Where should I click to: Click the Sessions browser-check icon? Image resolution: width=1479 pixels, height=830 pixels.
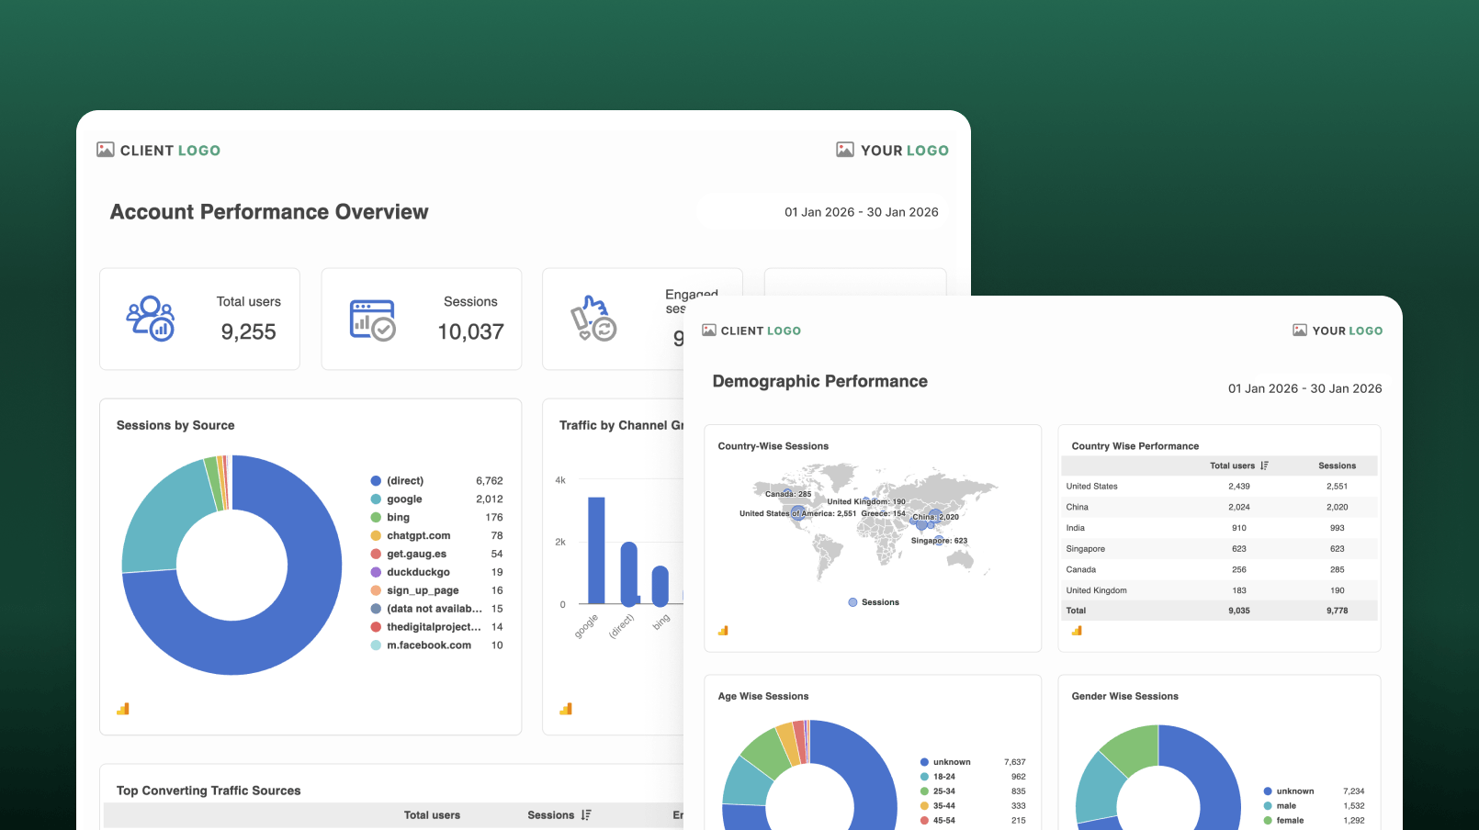[372, 320]
